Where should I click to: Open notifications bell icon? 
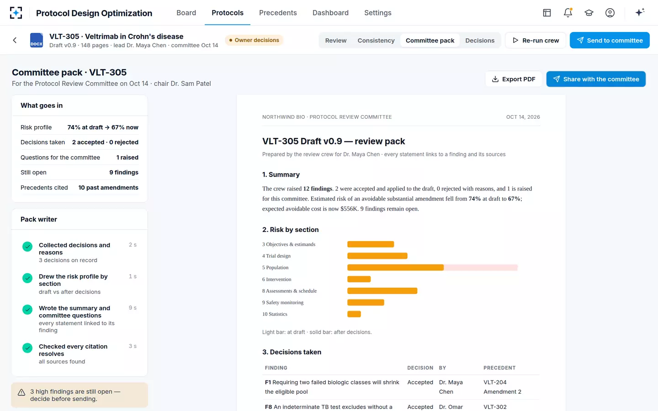(x=568, y=13)
